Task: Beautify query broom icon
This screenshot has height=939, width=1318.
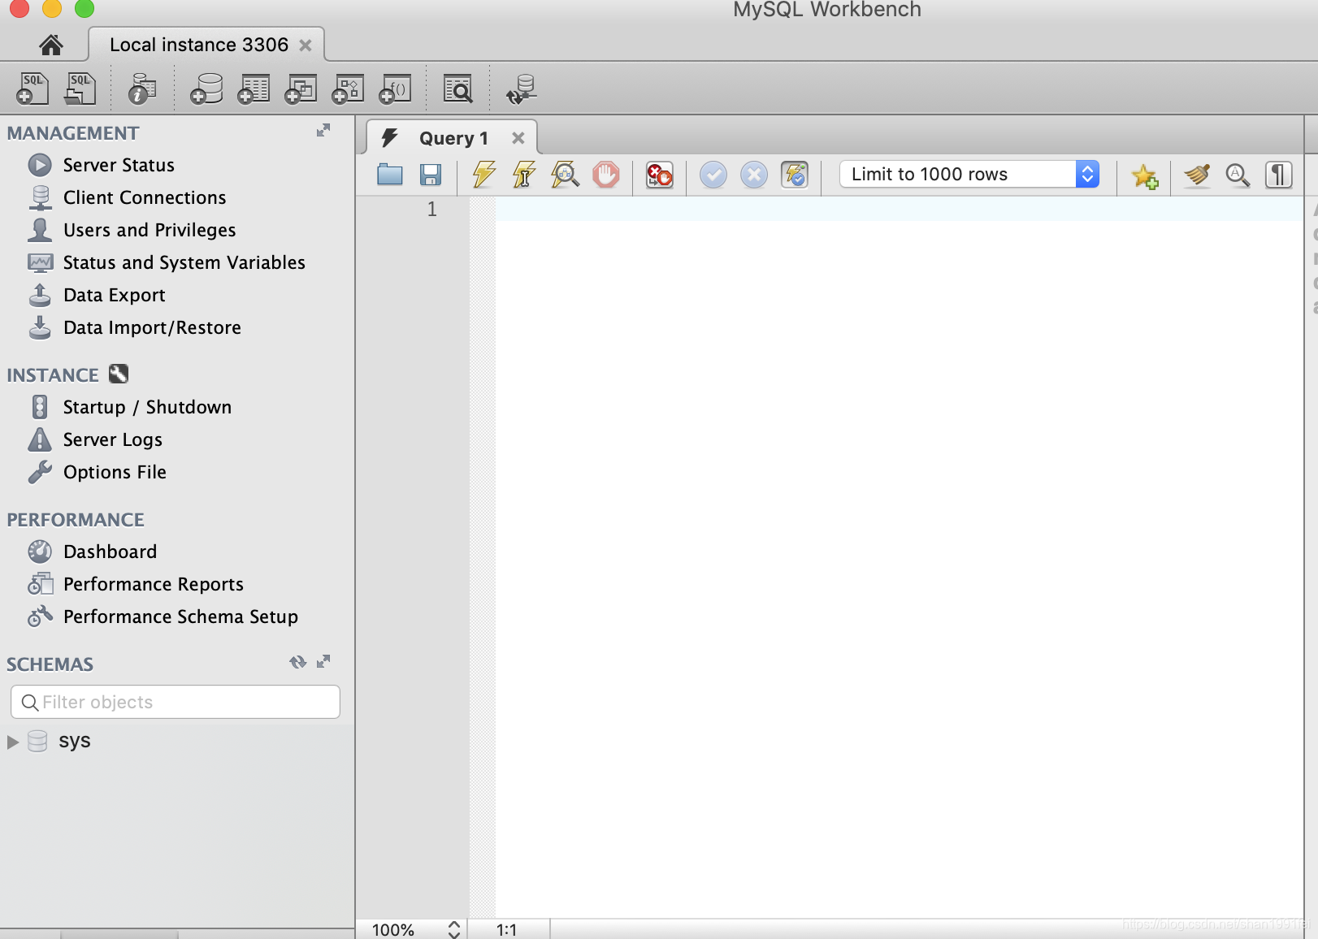Action: click(1197, 175)
